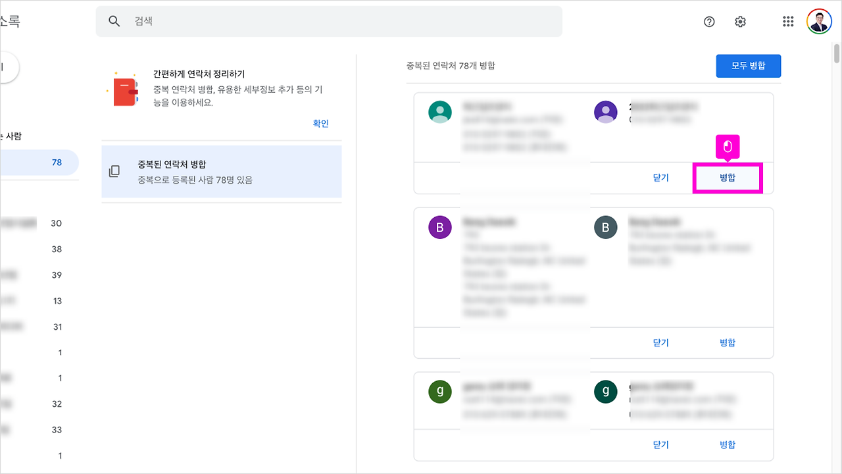
Task: Click 닫기 on the bottom duplicate card
Action: tap(660, 444)
